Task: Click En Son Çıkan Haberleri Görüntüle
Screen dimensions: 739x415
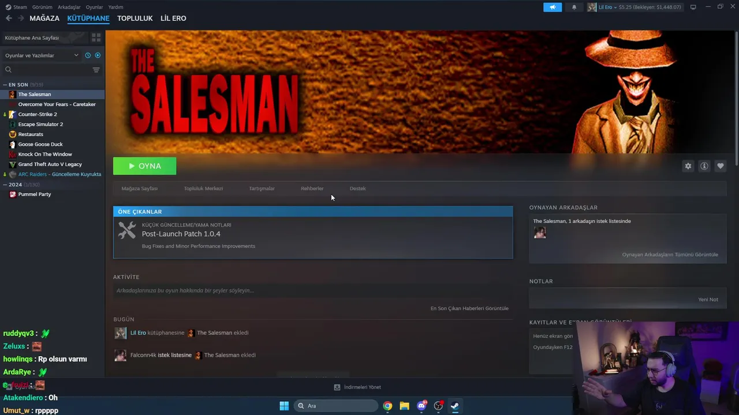Action: (x=469, y=308)
